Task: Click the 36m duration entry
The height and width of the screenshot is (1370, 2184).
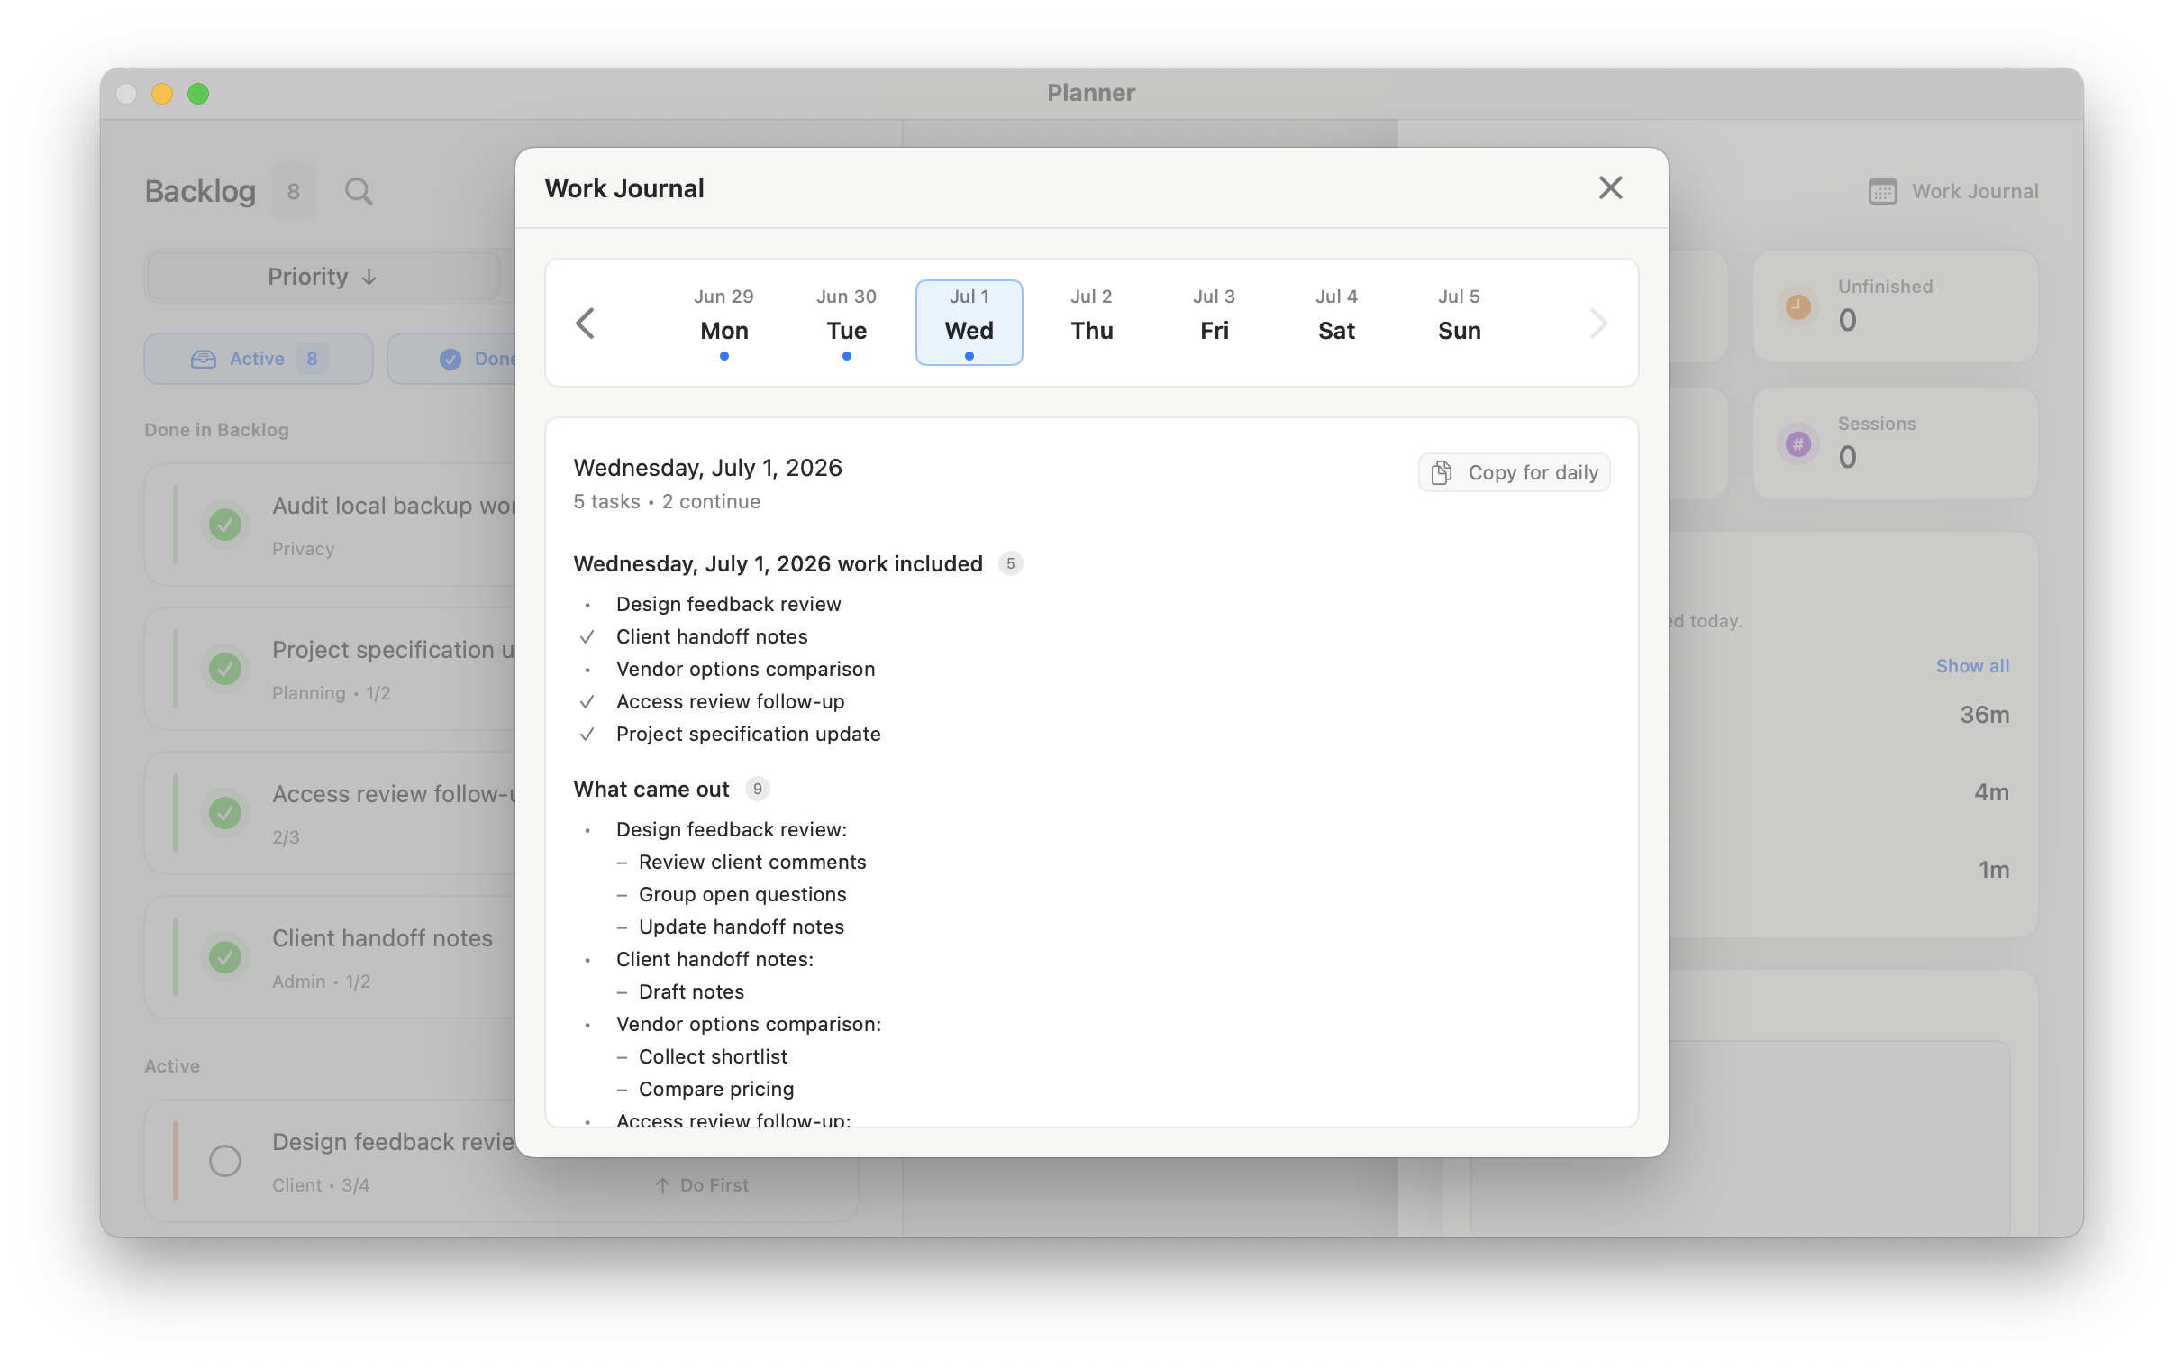Action: [1984, 715]
